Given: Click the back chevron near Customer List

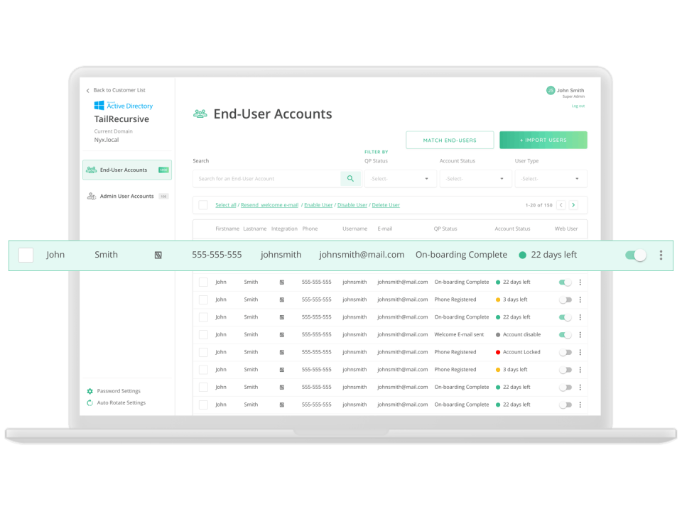Looking at the screenshot, I should click(x=88, y=90).
